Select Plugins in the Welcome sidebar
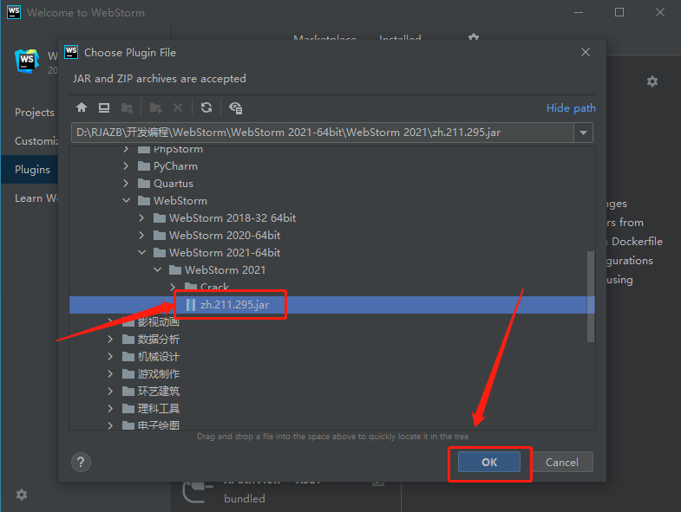Viewport: 681px width, 512px height. tap(29, 170)
